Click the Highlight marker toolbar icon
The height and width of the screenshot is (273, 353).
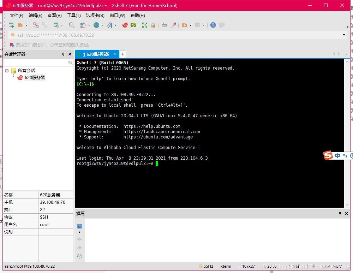pos(173,25)
